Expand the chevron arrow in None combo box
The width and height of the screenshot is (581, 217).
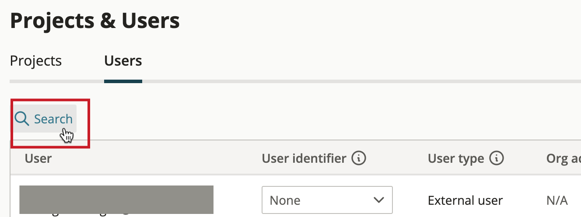pos(378,200)
